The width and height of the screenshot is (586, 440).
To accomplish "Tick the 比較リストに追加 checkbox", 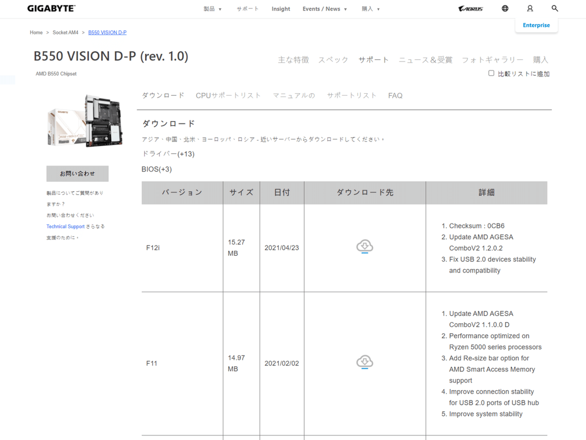I will click(x=491, y=73).
